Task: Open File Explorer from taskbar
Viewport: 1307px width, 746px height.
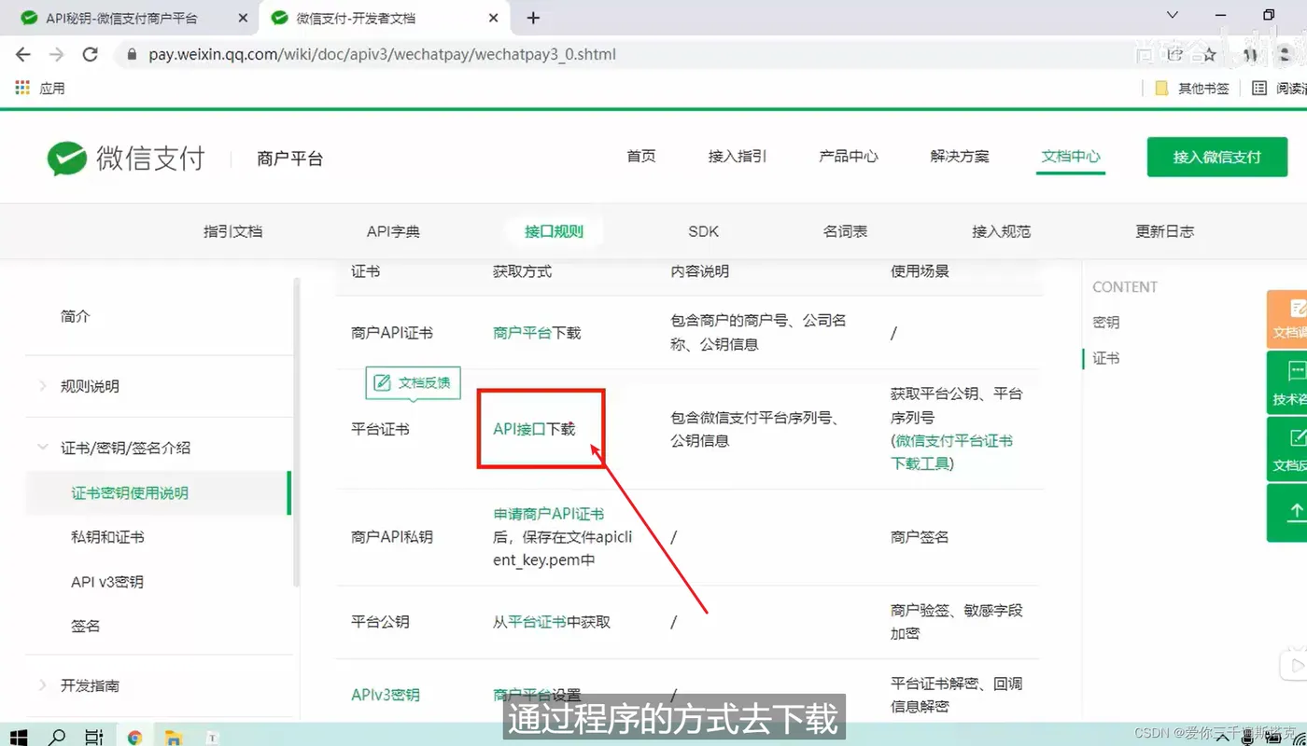Action: [173, 737]
